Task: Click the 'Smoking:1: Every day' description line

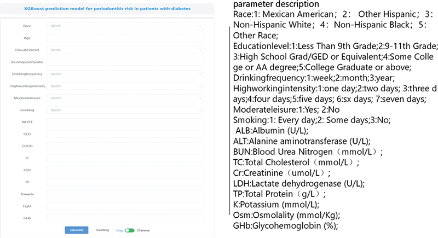Action: click(x=312, y=120)
